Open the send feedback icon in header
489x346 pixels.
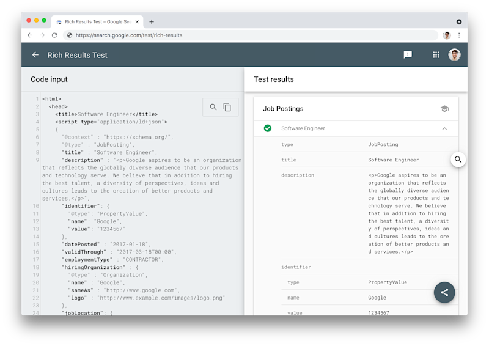click(408, 55)
